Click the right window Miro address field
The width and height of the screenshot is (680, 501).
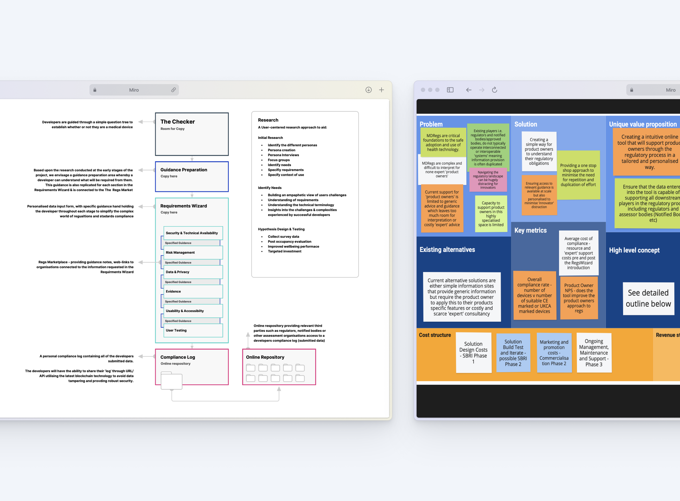[x=653, y=90]
